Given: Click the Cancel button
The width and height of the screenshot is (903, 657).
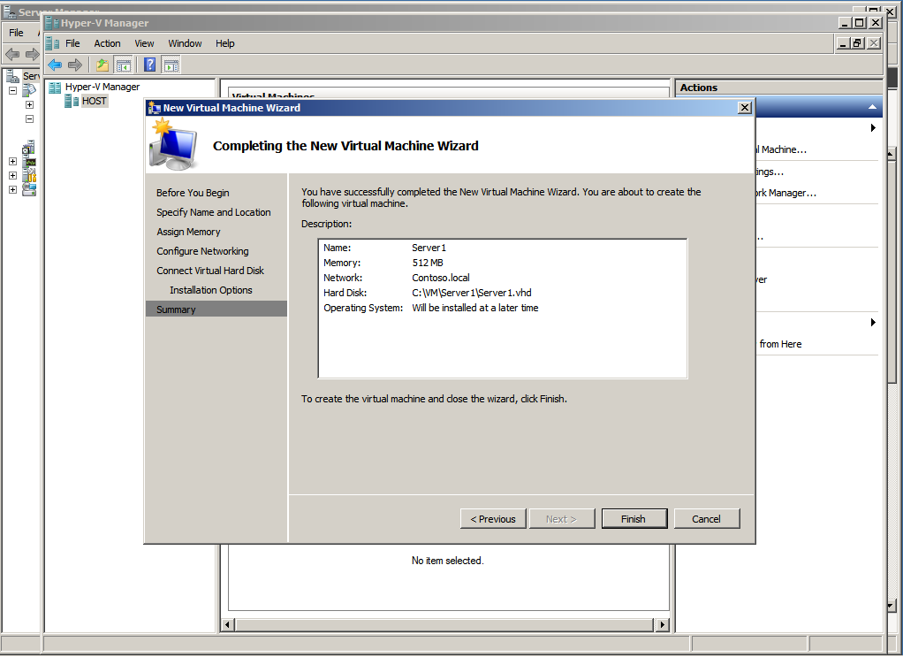Looking at the screenshot, I should coord(707,519).
